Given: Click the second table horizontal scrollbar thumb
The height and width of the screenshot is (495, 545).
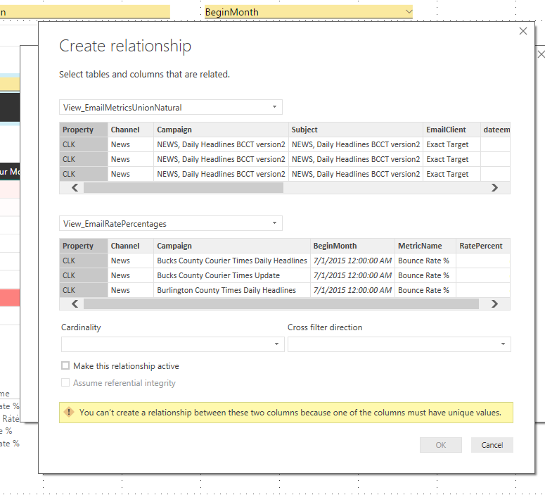Looking at the screenshot, I should coord(281,303).
